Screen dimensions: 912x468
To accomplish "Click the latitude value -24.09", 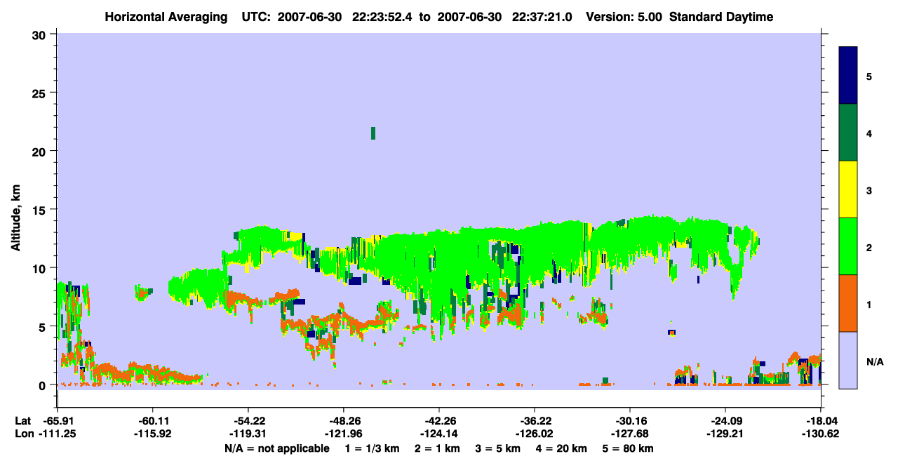I will [725, 421].
